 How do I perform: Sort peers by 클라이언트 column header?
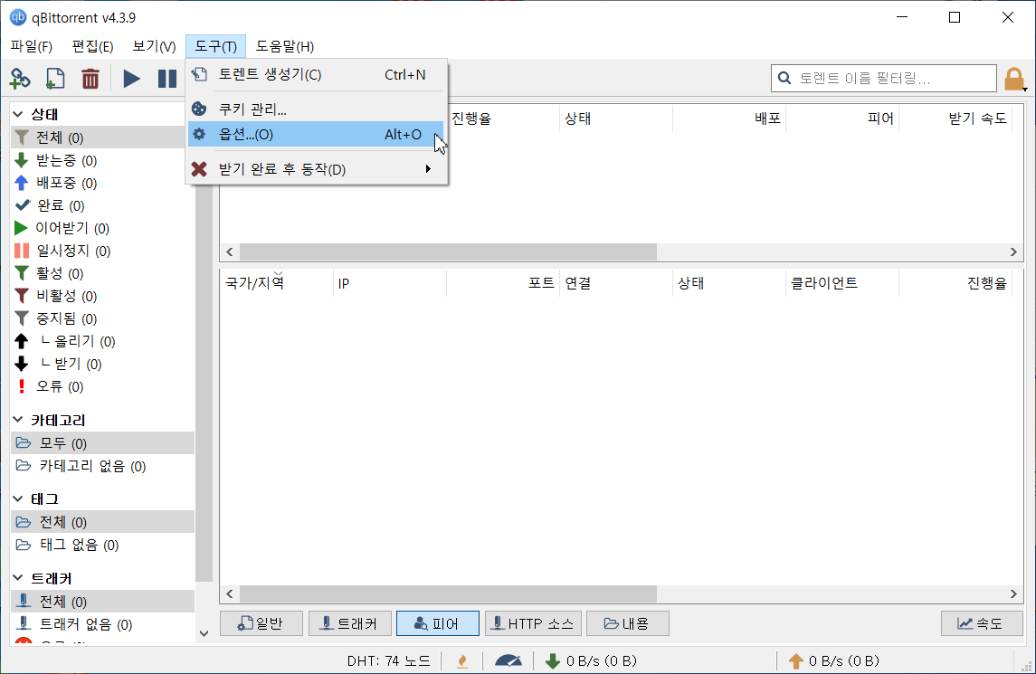click(x=841, y=283)
